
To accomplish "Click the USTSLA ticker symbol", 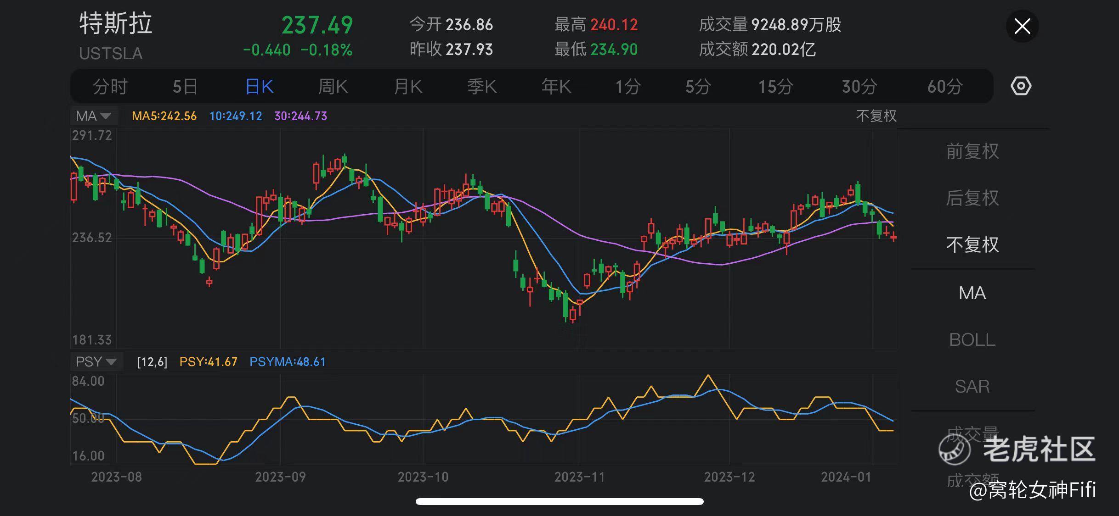I will (111, 54).
